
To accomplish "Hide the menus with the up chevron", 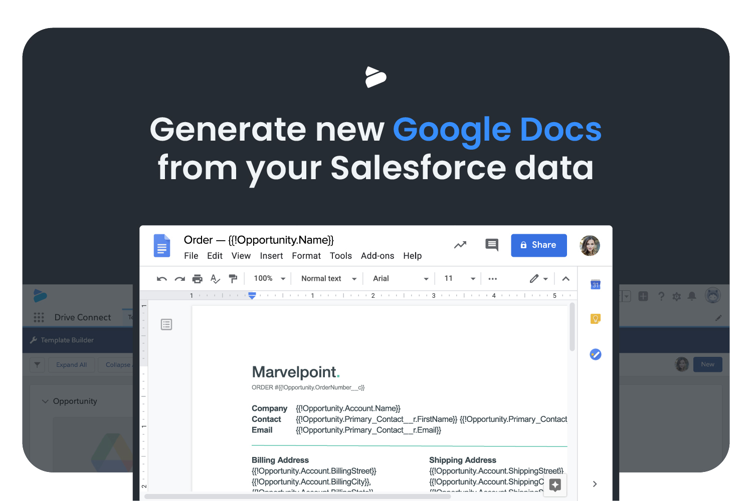I will pyautogui.click(x=566, y=279).
